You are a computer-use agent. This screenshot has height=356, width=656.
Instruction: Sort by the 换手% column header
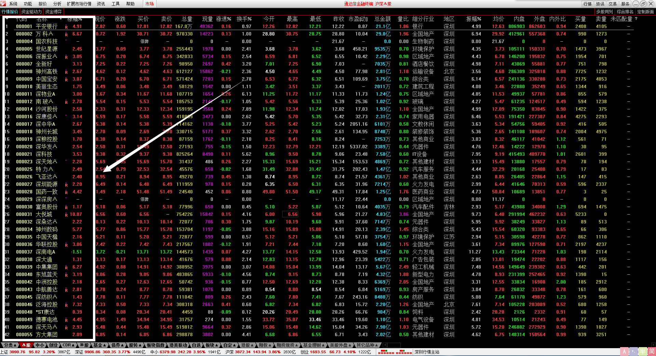click(x=244, y=19)
